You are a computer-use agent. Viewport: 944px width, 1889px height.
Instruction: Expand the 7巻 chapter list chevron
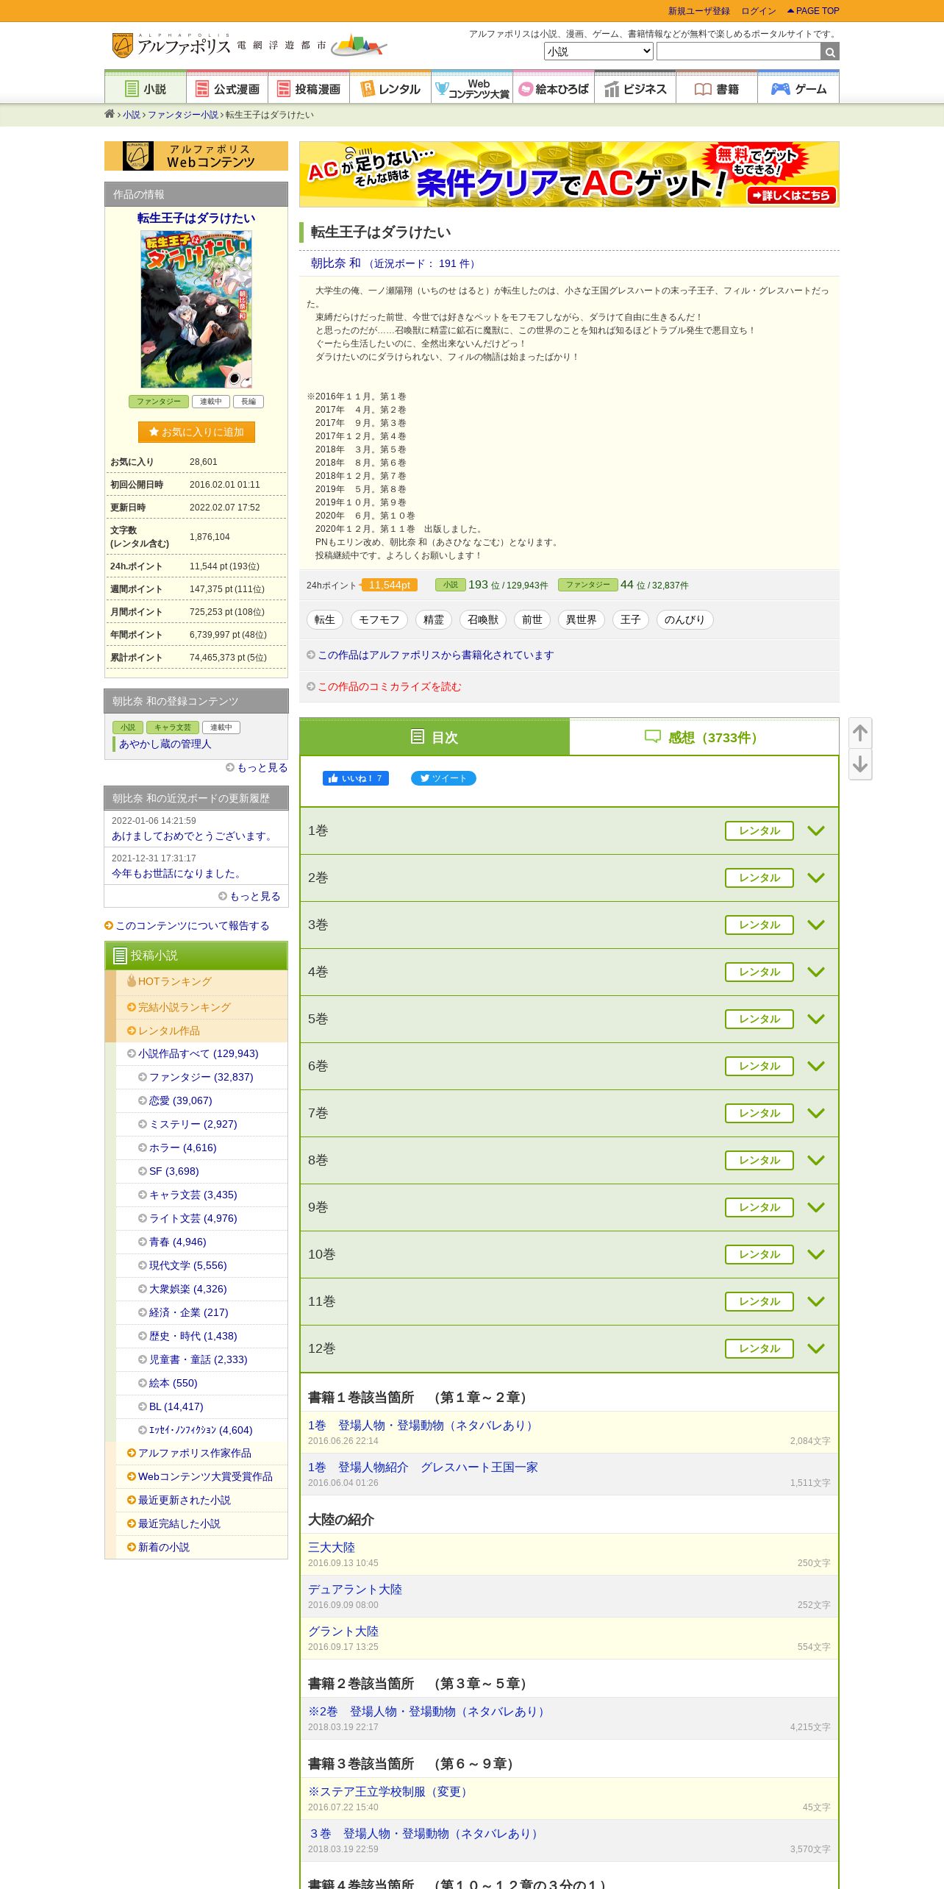[816, 1113]
